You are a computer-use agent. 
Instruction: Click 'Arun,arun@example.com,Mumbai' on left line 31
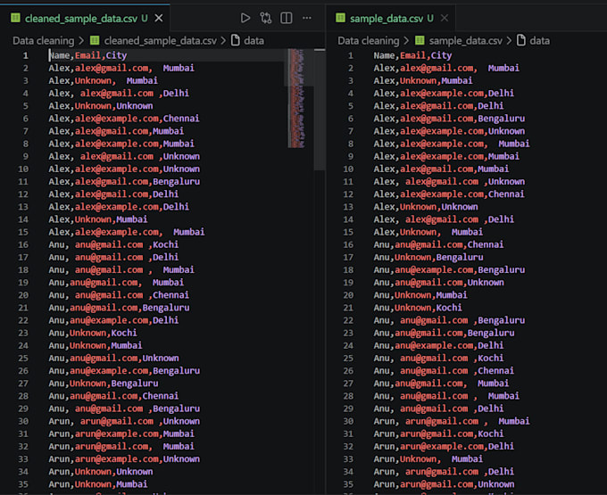121,433
